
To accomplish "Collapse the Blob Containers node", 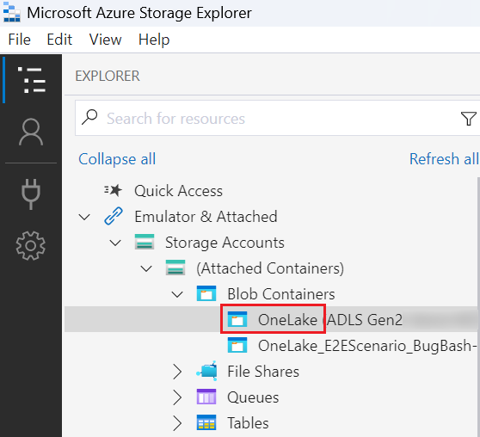I will [177, 294].
